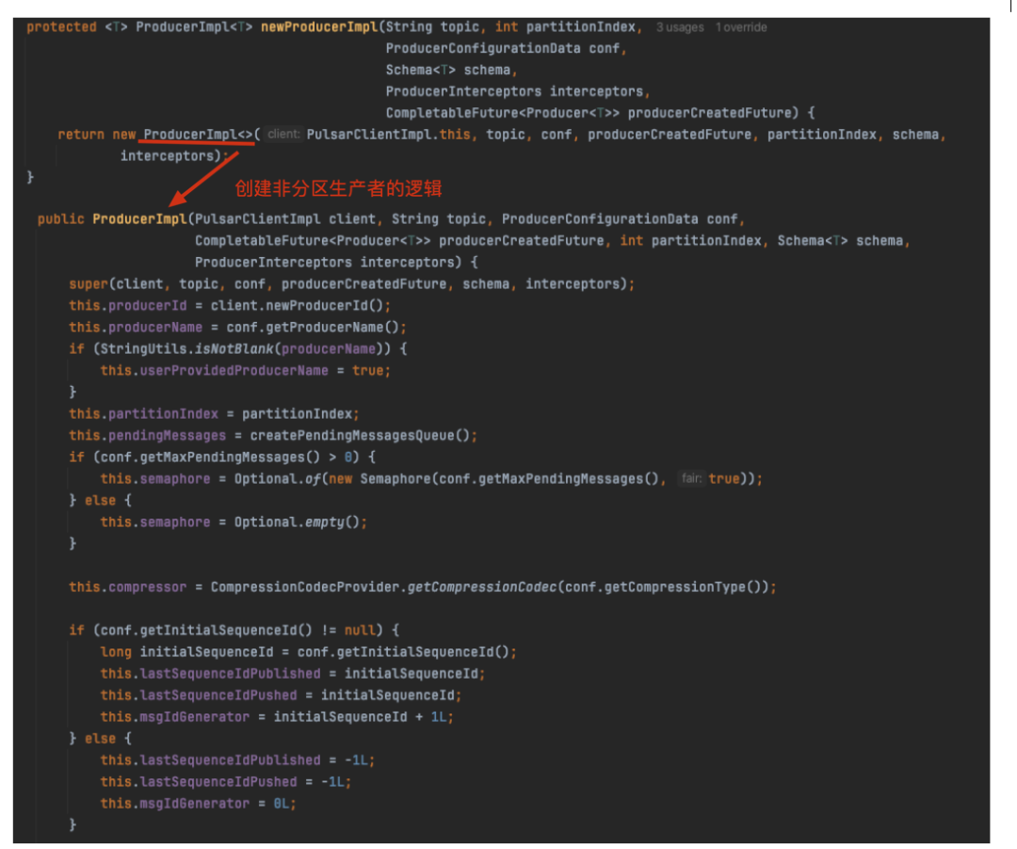Open the '3 usages' inlay hint
Image resolution: width=1017 pixels, height=849 pixels.
[x=680, y=27]
